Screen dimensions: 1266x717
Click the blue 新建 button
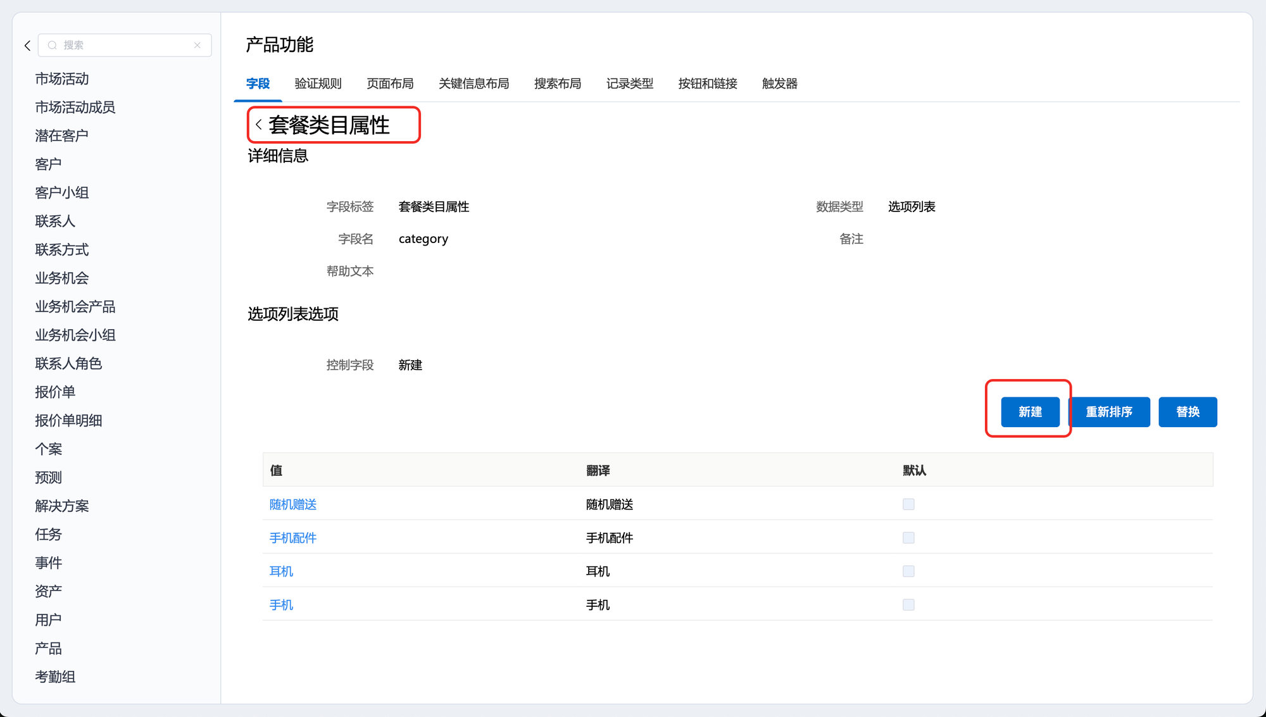click(x=1030, y=412)
